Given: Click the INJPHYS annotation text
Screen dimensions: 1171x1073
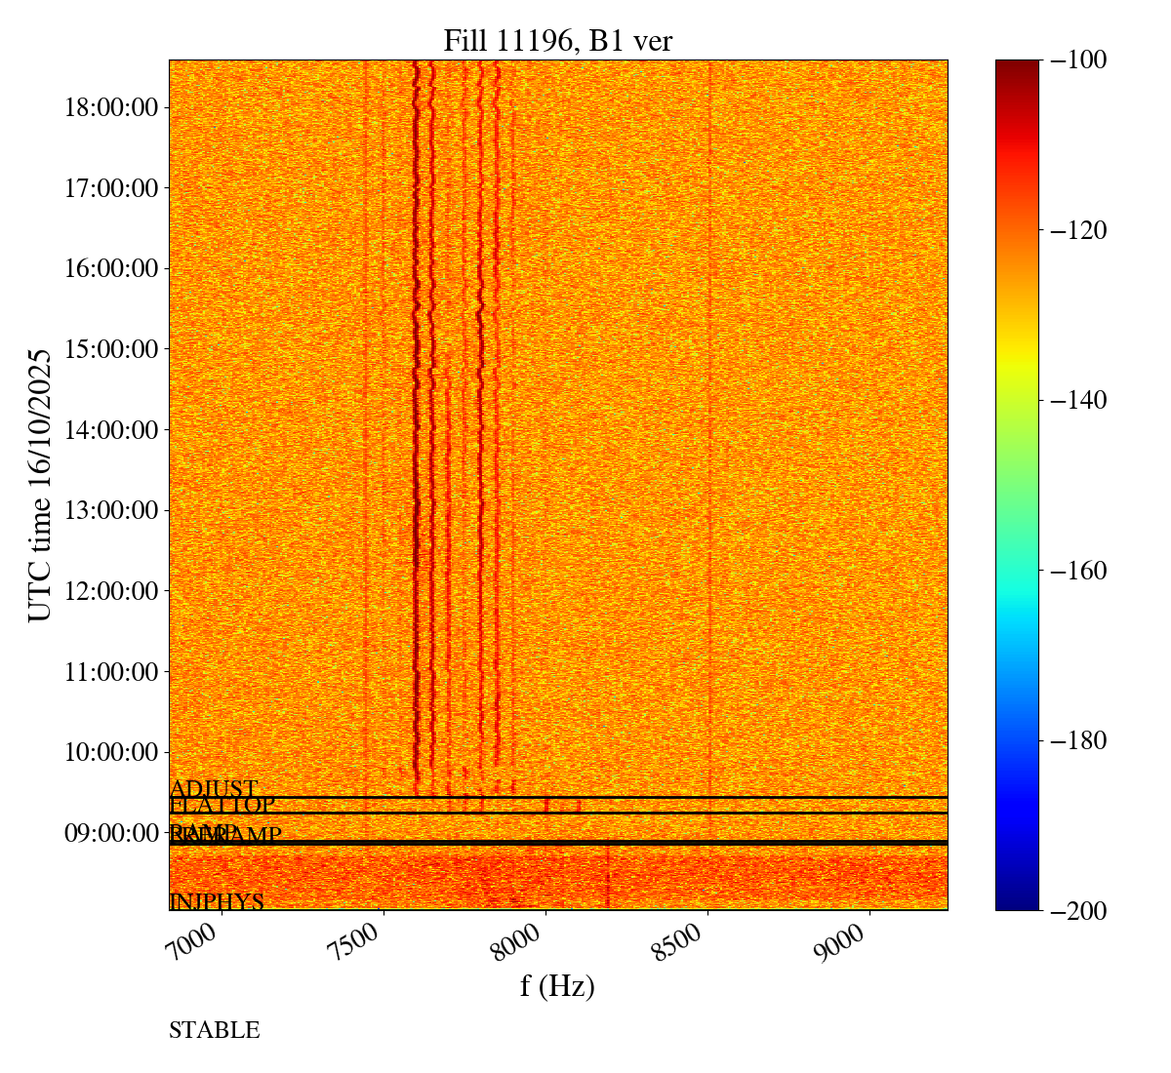Looking at the screenshot, I should (217, 902).
